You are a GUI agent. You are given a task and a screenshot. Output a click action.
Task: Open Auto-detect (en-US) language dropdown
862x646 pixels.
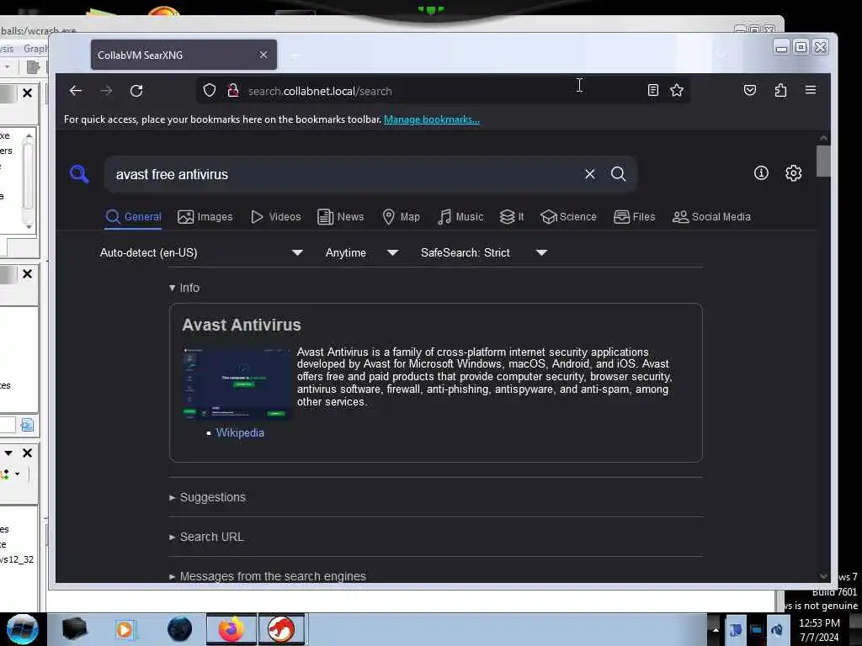(x=201, y=252)
